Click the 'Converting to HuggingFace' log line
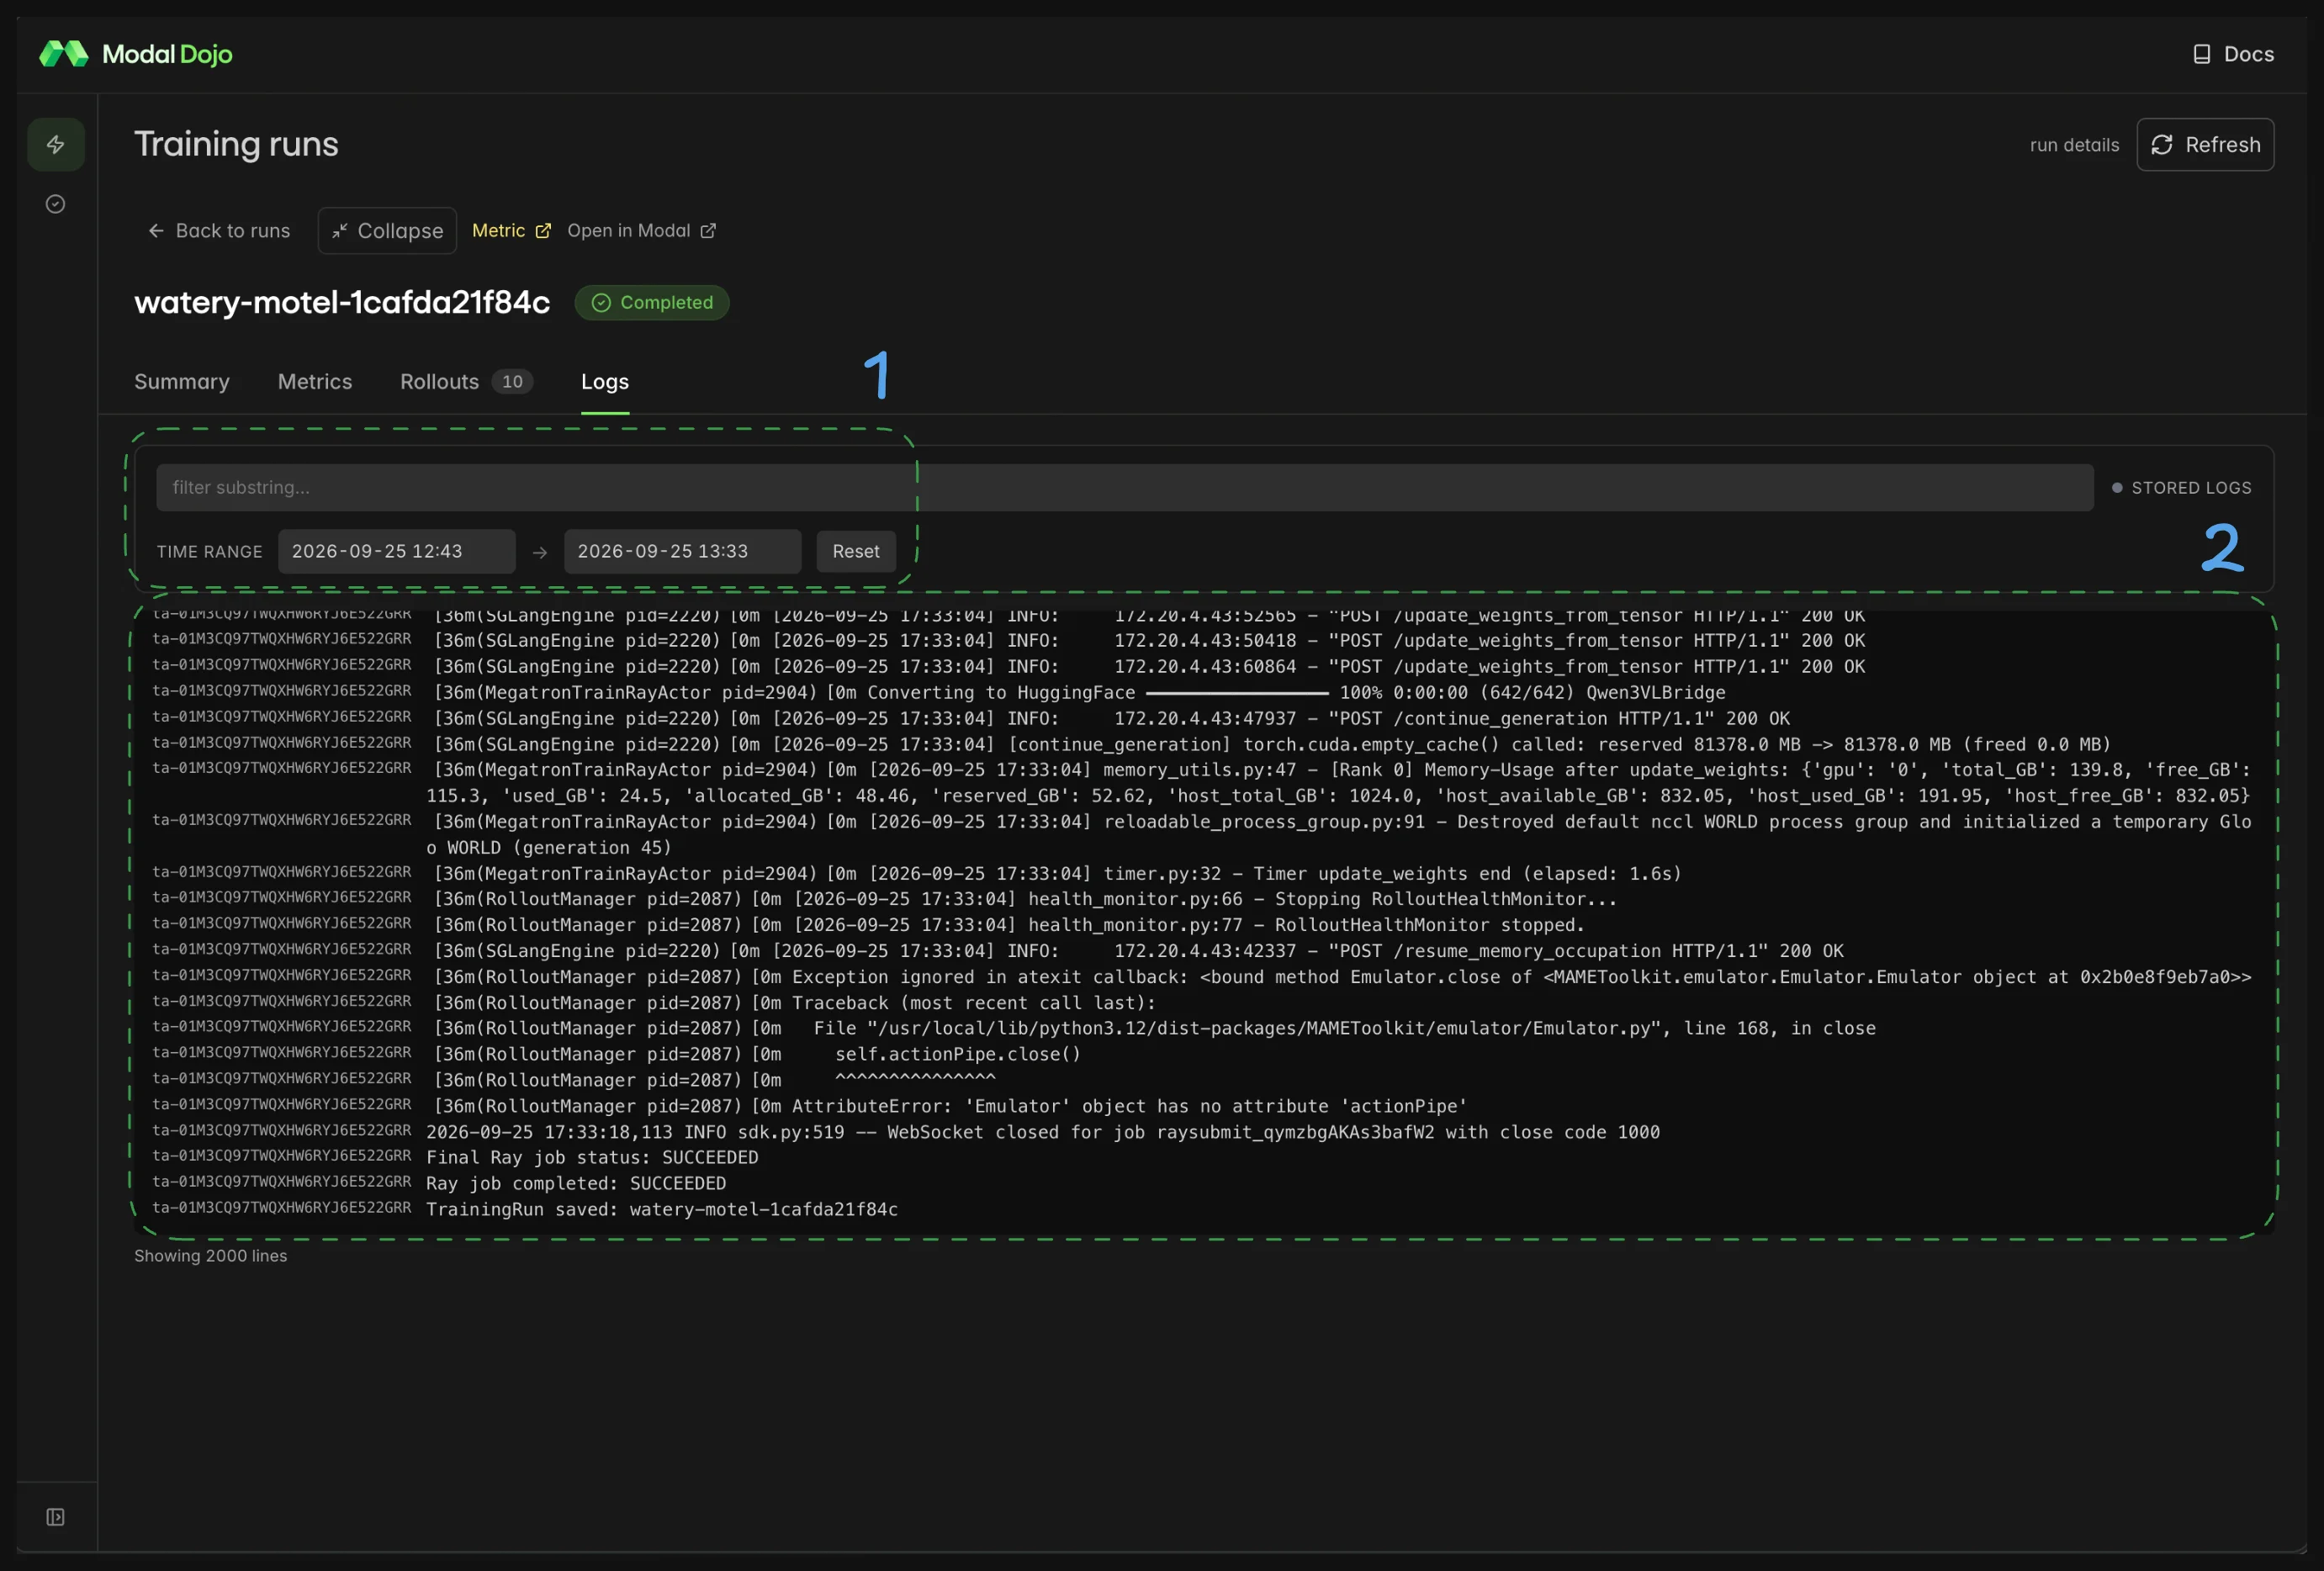This screenshot has width=2324, height=1571. pos(1080,693)
